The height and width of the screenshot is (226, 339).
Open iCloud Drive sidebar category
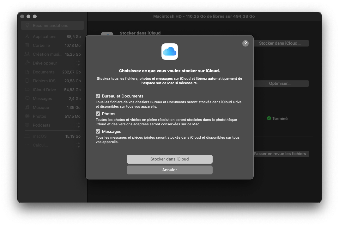52,90
